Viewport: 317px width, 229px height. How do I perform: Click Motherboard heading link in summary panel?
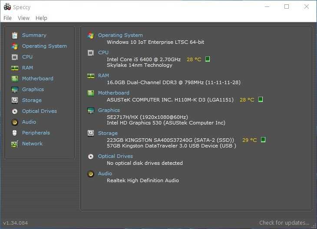(x=114, y=93)
